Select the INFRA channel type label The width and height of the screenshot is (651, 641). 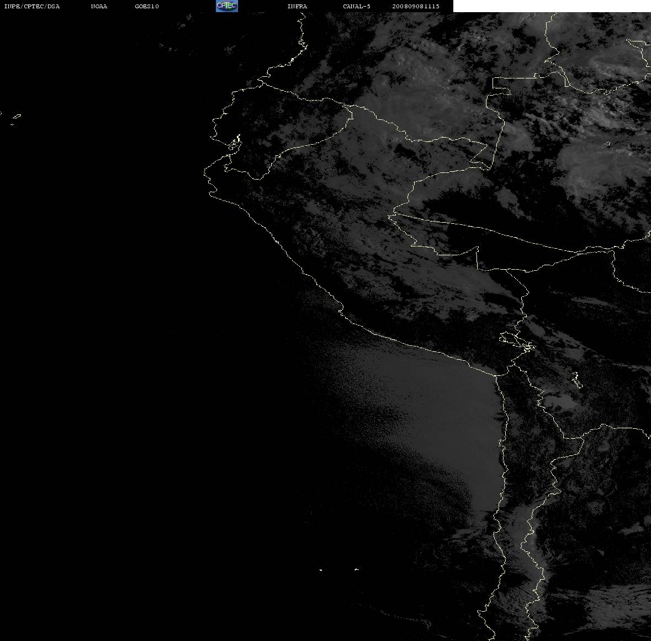(x=297, y=6)
